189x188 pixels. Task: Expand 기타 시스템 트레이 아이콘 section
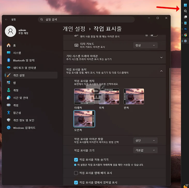pos(114,57)
